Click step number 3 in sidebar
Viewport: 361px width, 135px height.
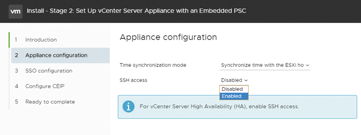[16, 71]
